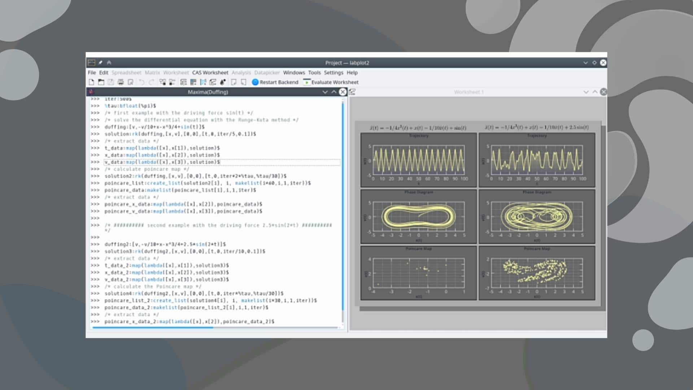
Task: Click the Print icon in toolbar
Action: (x=121, y=82)
